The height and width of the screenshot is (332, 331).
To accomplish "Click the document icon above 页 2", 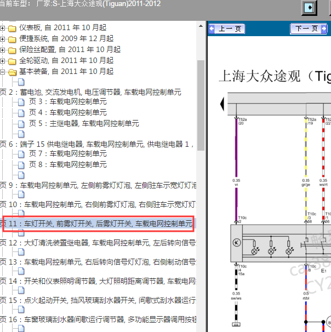I will click(x=21, y=82).
